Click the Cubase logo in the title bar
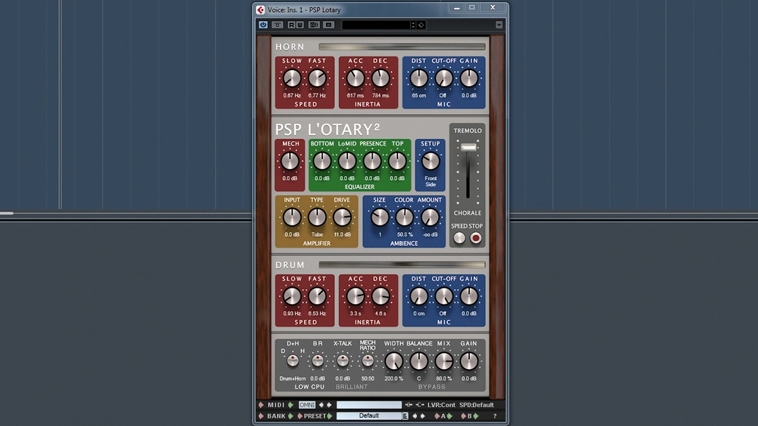The width and height of the screenshot is (758, 426). [x=260, y=9]
